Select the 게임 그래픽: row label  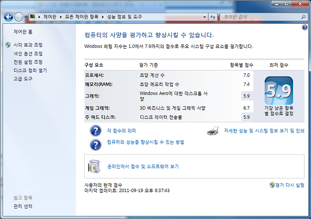[x=97, y=108]
